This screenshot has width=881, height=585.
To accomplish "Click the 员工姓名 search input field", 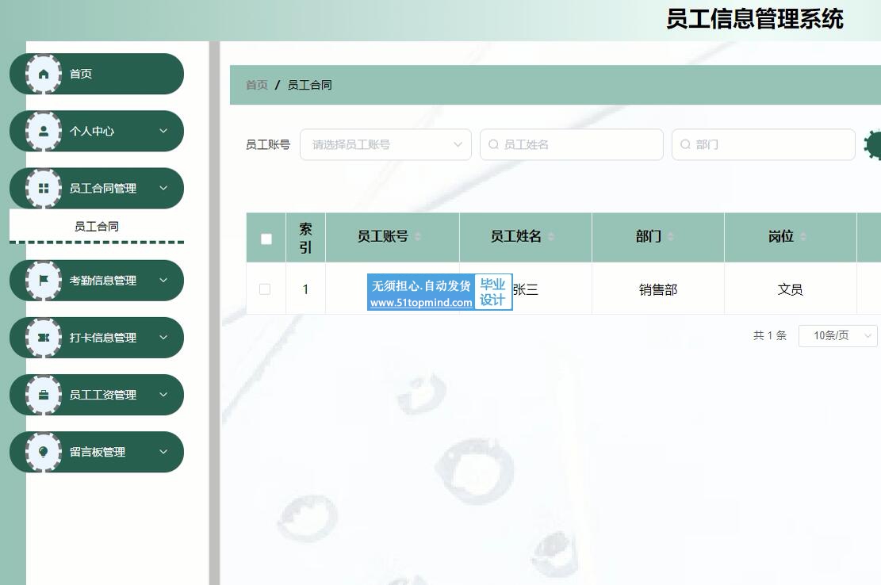I will coord(572,144).
